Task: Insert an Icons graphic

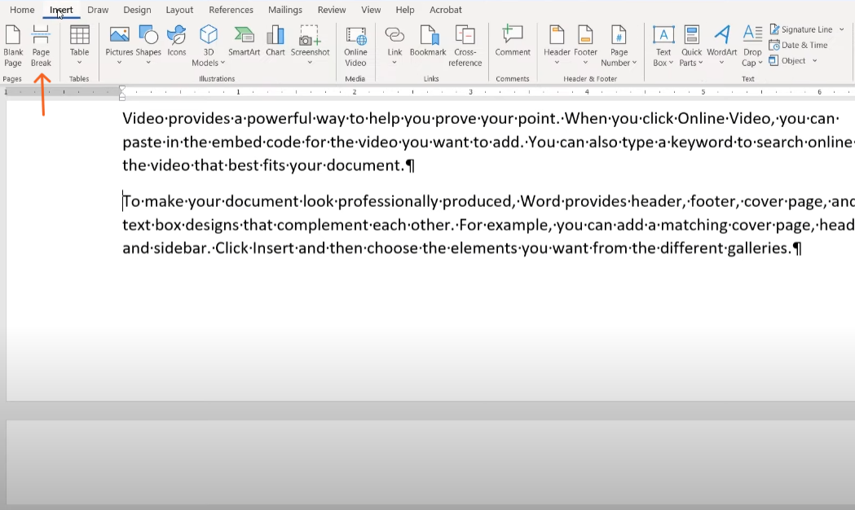Action: click(177, 42)
